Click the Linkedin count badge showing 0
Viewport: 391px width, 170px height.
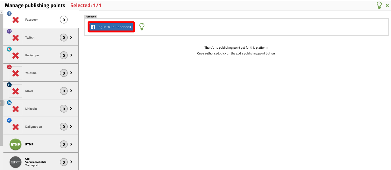pos(64,109)
